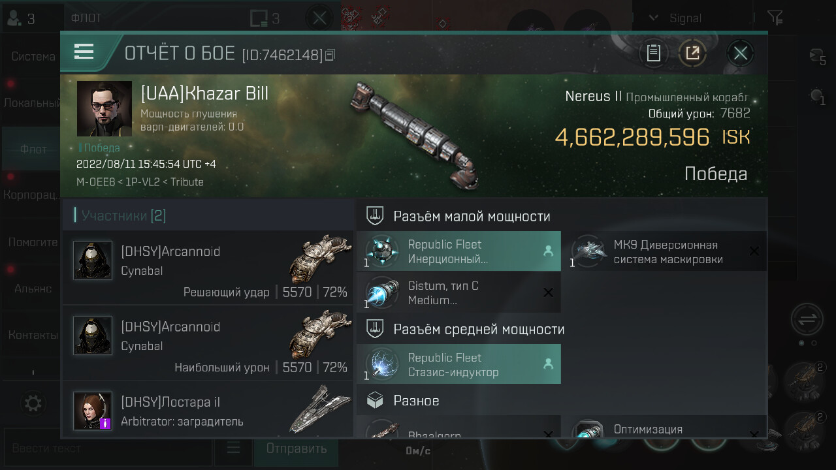View Khazar Bill's pilot portrait
This screenshot has width=836, height=470.
[104, 108]
